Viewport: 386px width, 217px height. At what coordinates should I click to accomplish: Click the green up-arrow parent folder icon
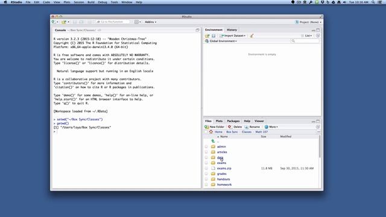[213, 141]
